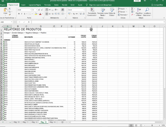Click the AutoSum sigma icon

[x=132, y=9]
